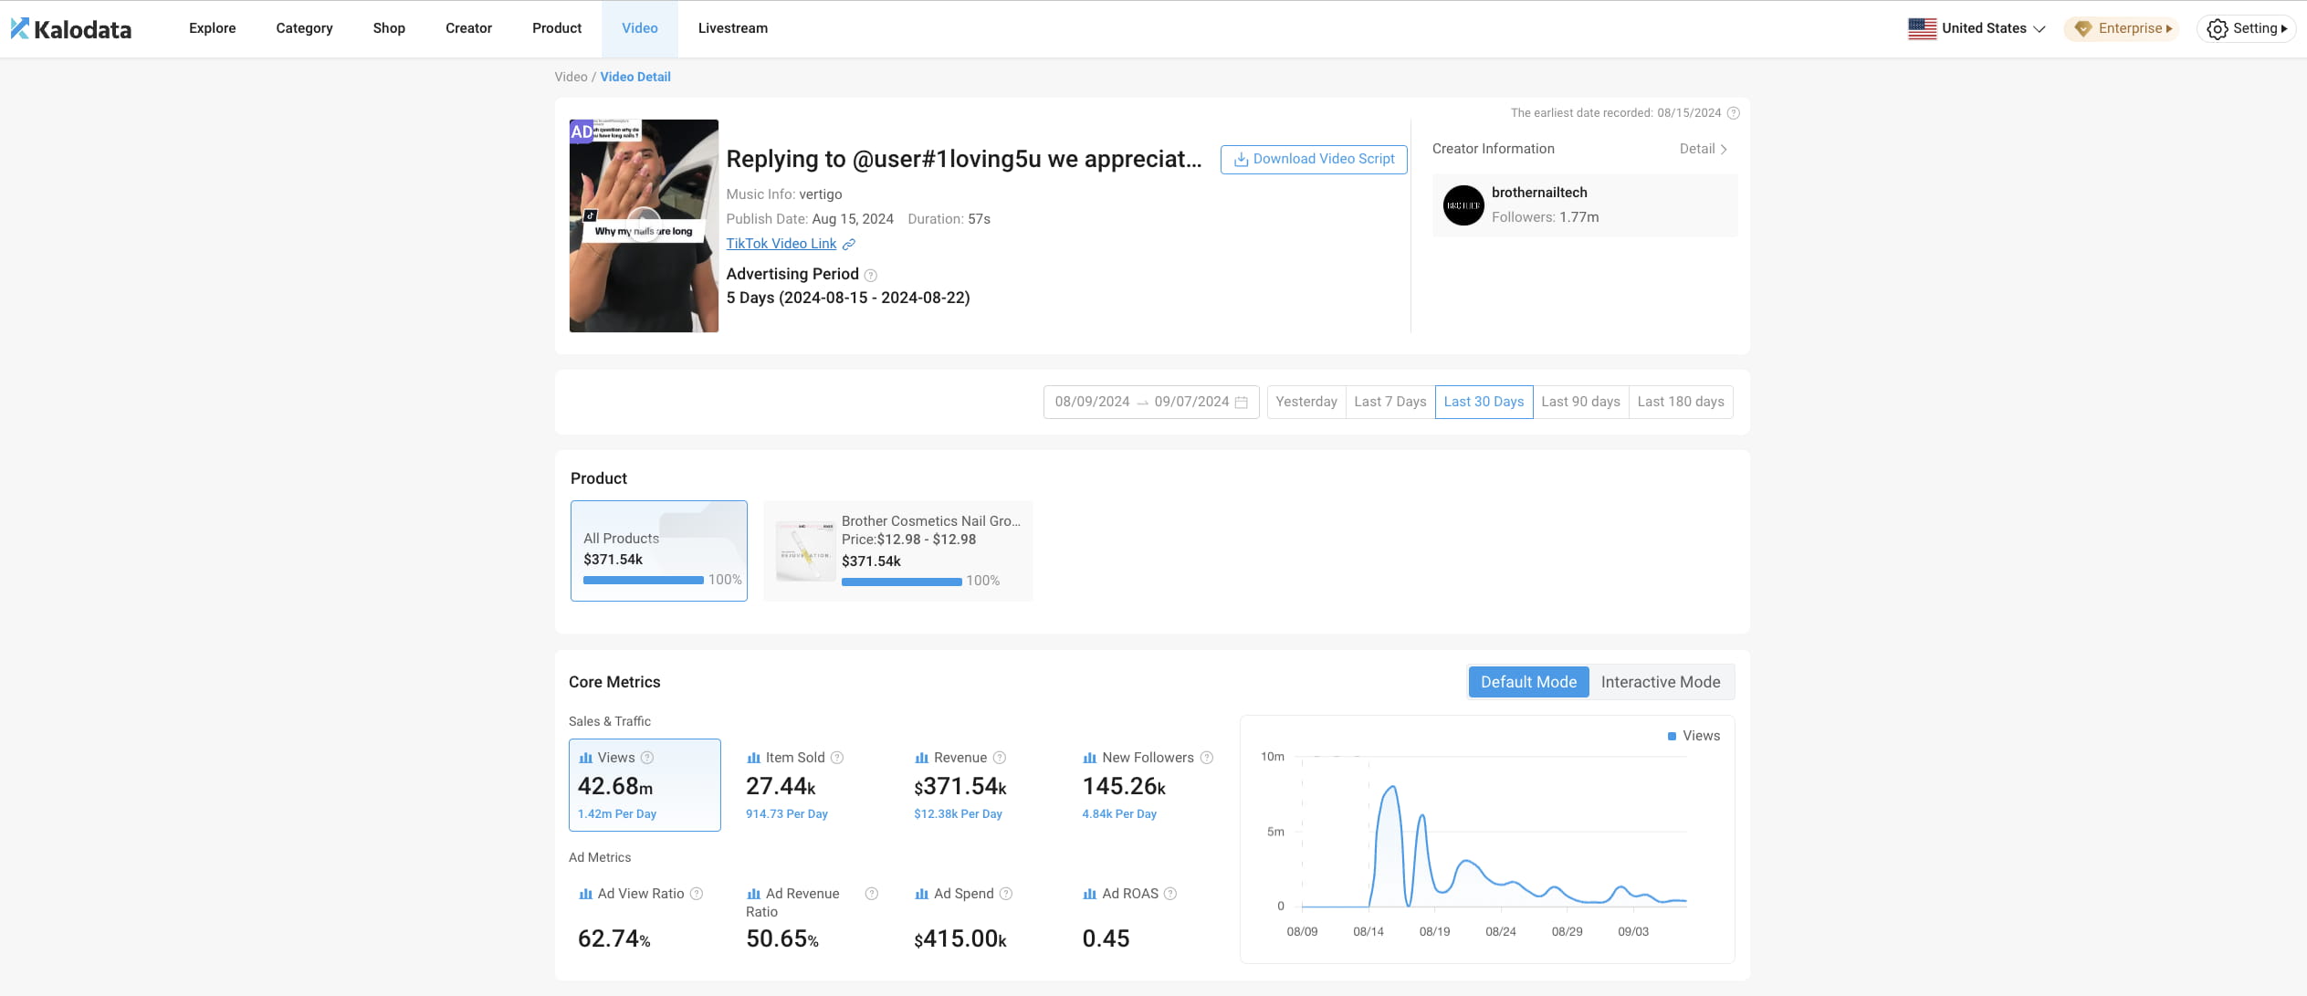The height and width of the screenshot is (996, 2307).
Task: Open the United States country dropdown
Action: point(1977,28)
